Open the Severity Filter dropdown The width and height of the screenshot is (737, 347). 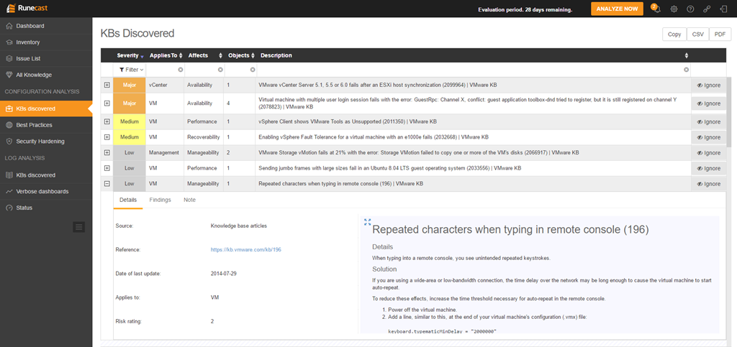point(131,70)
